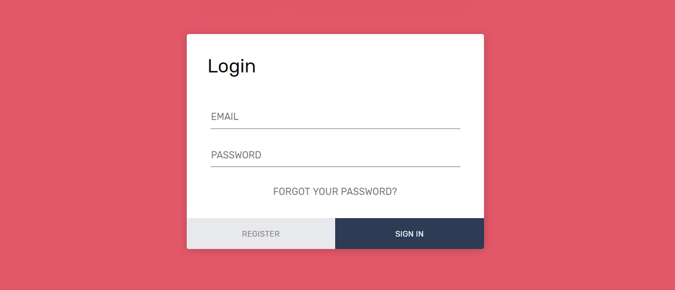Click the red background below the login card
675x290 pixels.
(x=335, y=270)
